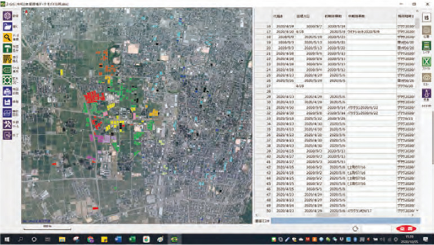This screenshot has width=434, height=245.
Task: Open the green layer icon on right panel
Action: (427, 46)
